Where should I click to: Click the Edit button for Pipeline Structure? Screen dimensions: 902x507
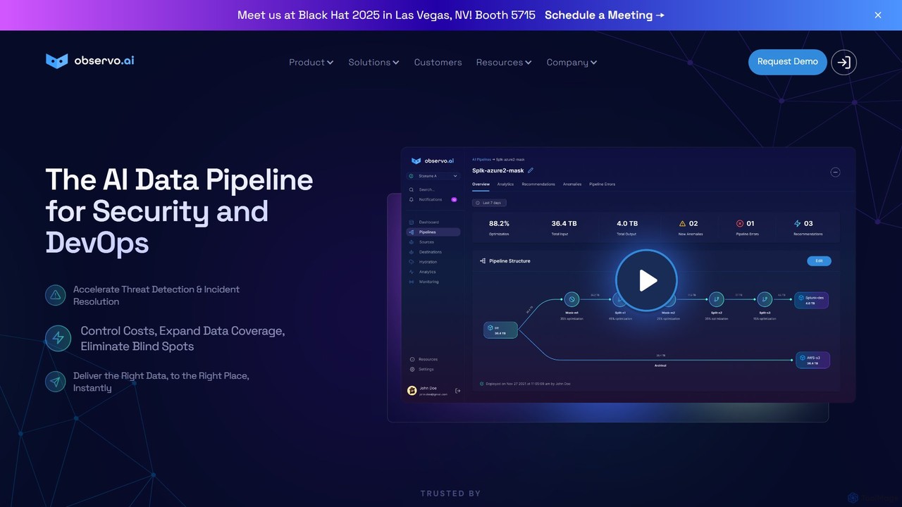pos(819,261)
